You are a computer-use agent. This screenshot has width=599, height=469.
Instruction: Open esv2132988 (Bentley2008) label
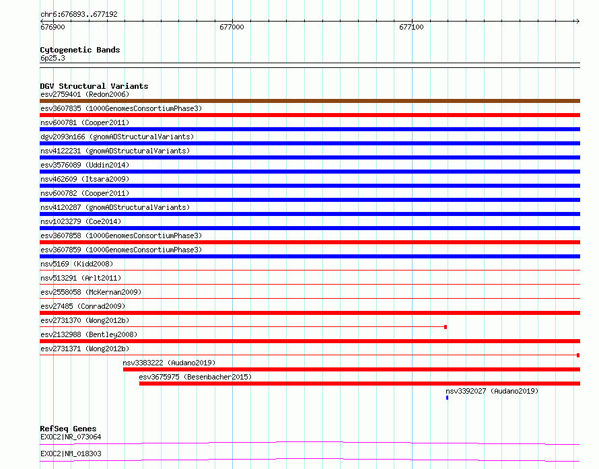tap(89, 334)
